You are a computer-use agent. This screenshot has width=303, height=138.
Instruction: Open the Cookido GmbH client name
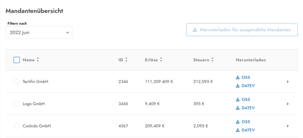(x=37, y=126)
